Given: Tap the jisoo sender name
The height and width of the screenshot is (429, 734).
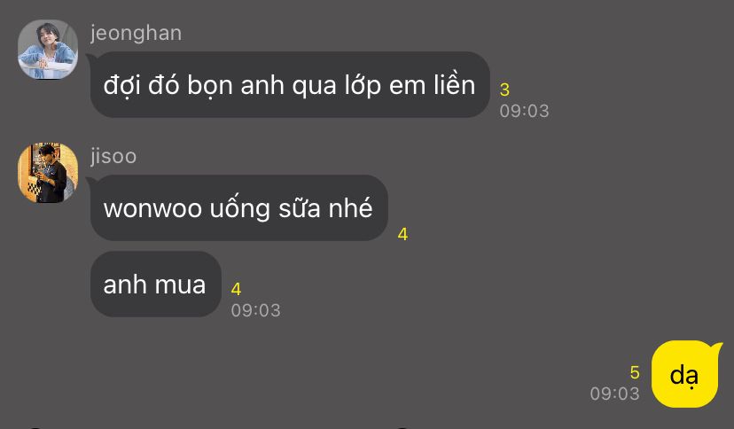Looking at the screenshot, I should [113, 156].
